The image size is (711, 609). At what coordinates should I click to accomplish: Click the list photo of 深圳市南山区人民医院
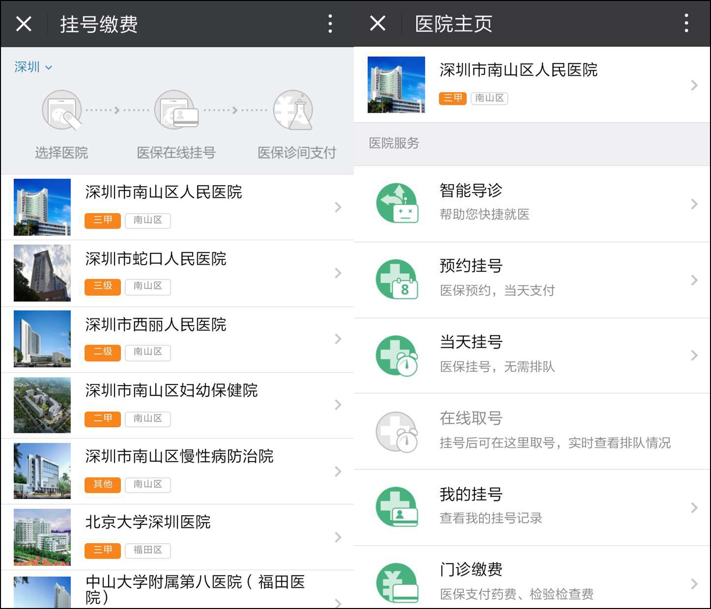point(42,207)
